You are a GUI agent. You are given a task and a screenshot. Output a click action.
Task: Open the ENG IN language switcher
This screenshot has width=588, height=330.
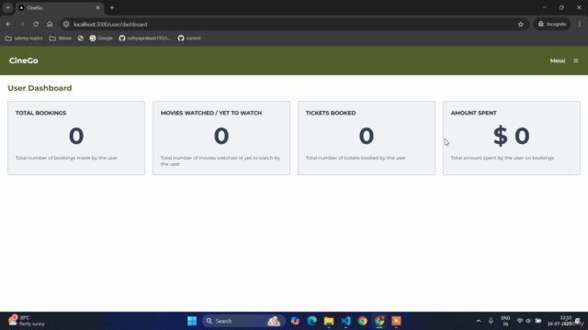tap(505, 321)
